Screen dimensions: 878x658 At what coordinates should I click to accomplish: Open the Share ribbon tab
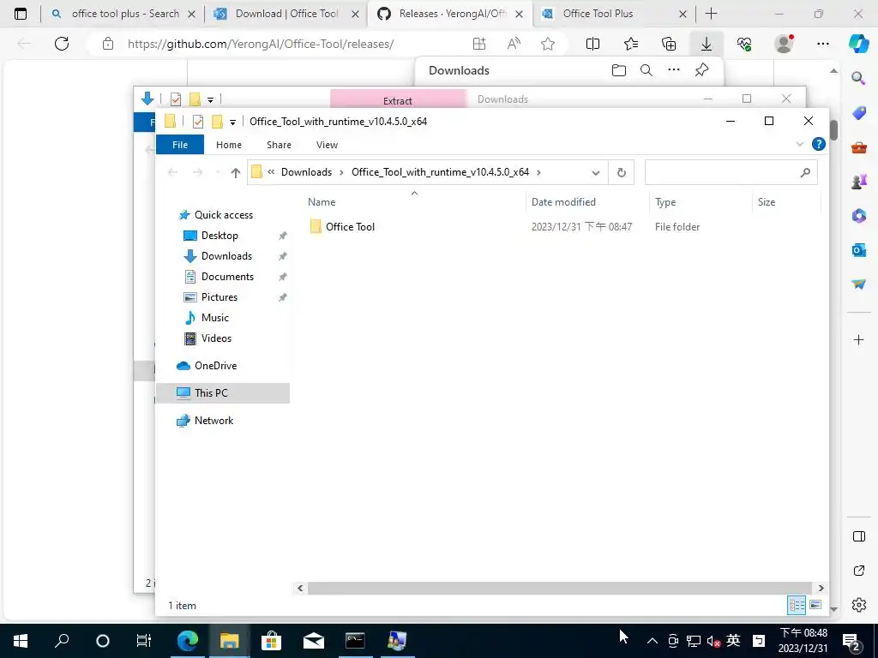point(279,144)
